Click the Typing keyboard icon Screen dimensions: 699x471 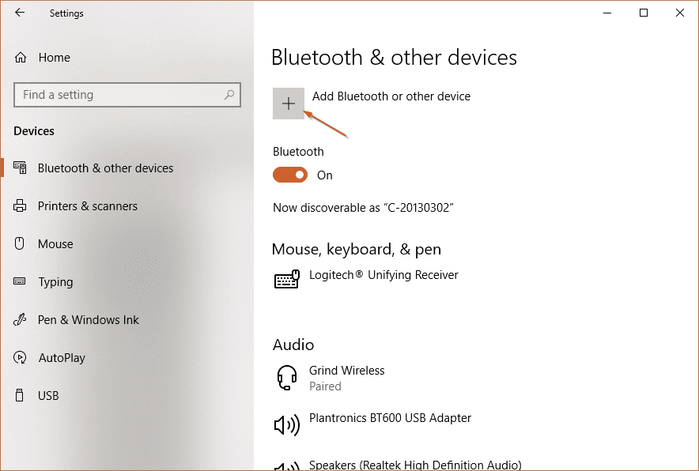click(x=19, y=281)
